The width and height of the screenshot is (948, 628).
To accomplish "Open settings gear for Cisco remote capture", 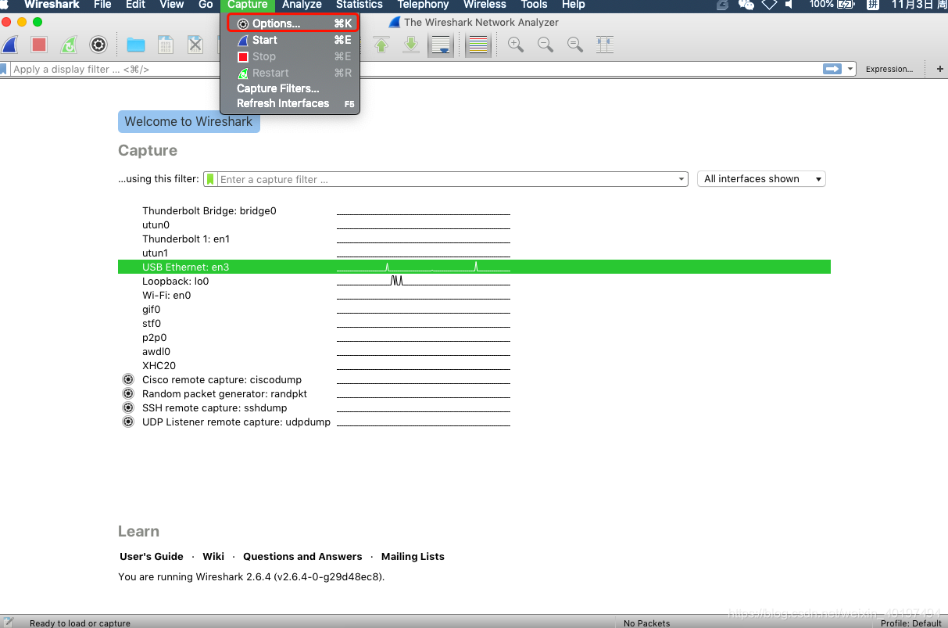I will point(128,379).
